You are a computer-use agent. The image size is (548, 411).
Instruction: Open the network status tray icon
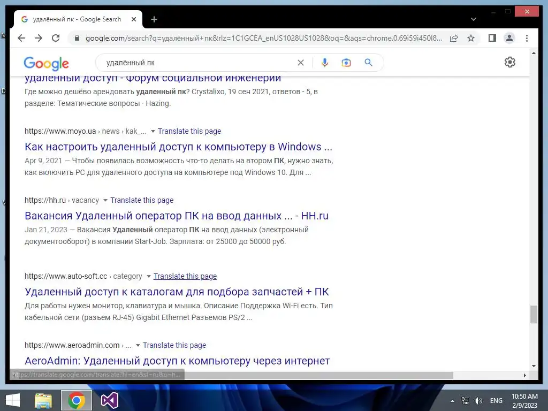[x=466, y=401]
